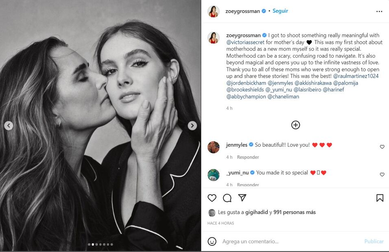Open comments with the speech bubble icon
389x252 pixels.
point(227,198)
